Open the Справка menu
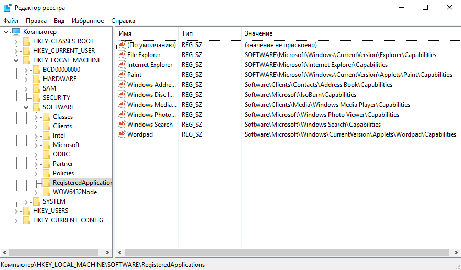461x270 pixels. pyautogui.click(x=123, y=21)
